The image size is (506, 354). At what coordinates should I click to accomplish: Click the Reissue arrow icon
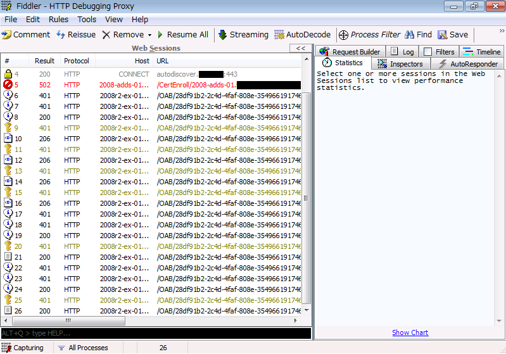(x=61, y=35)
